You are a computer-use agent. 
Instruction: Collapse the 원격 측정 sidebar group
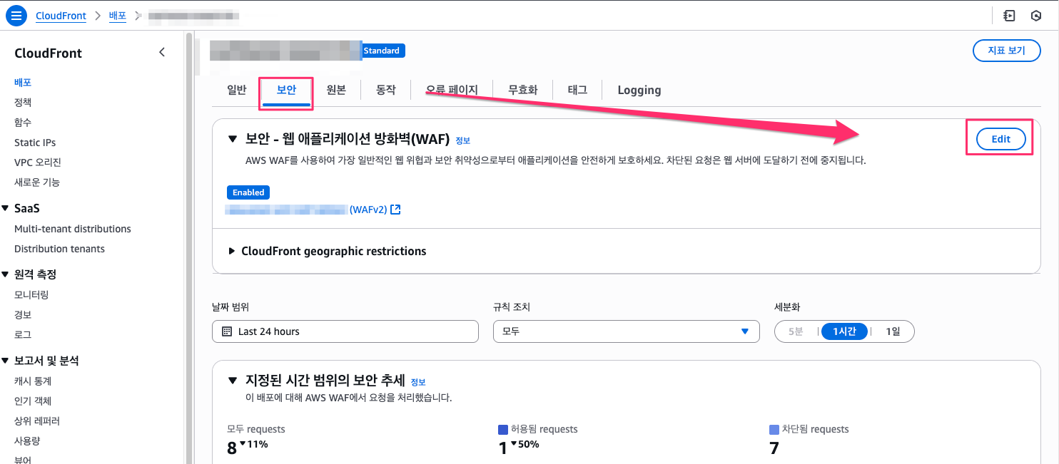5,274
